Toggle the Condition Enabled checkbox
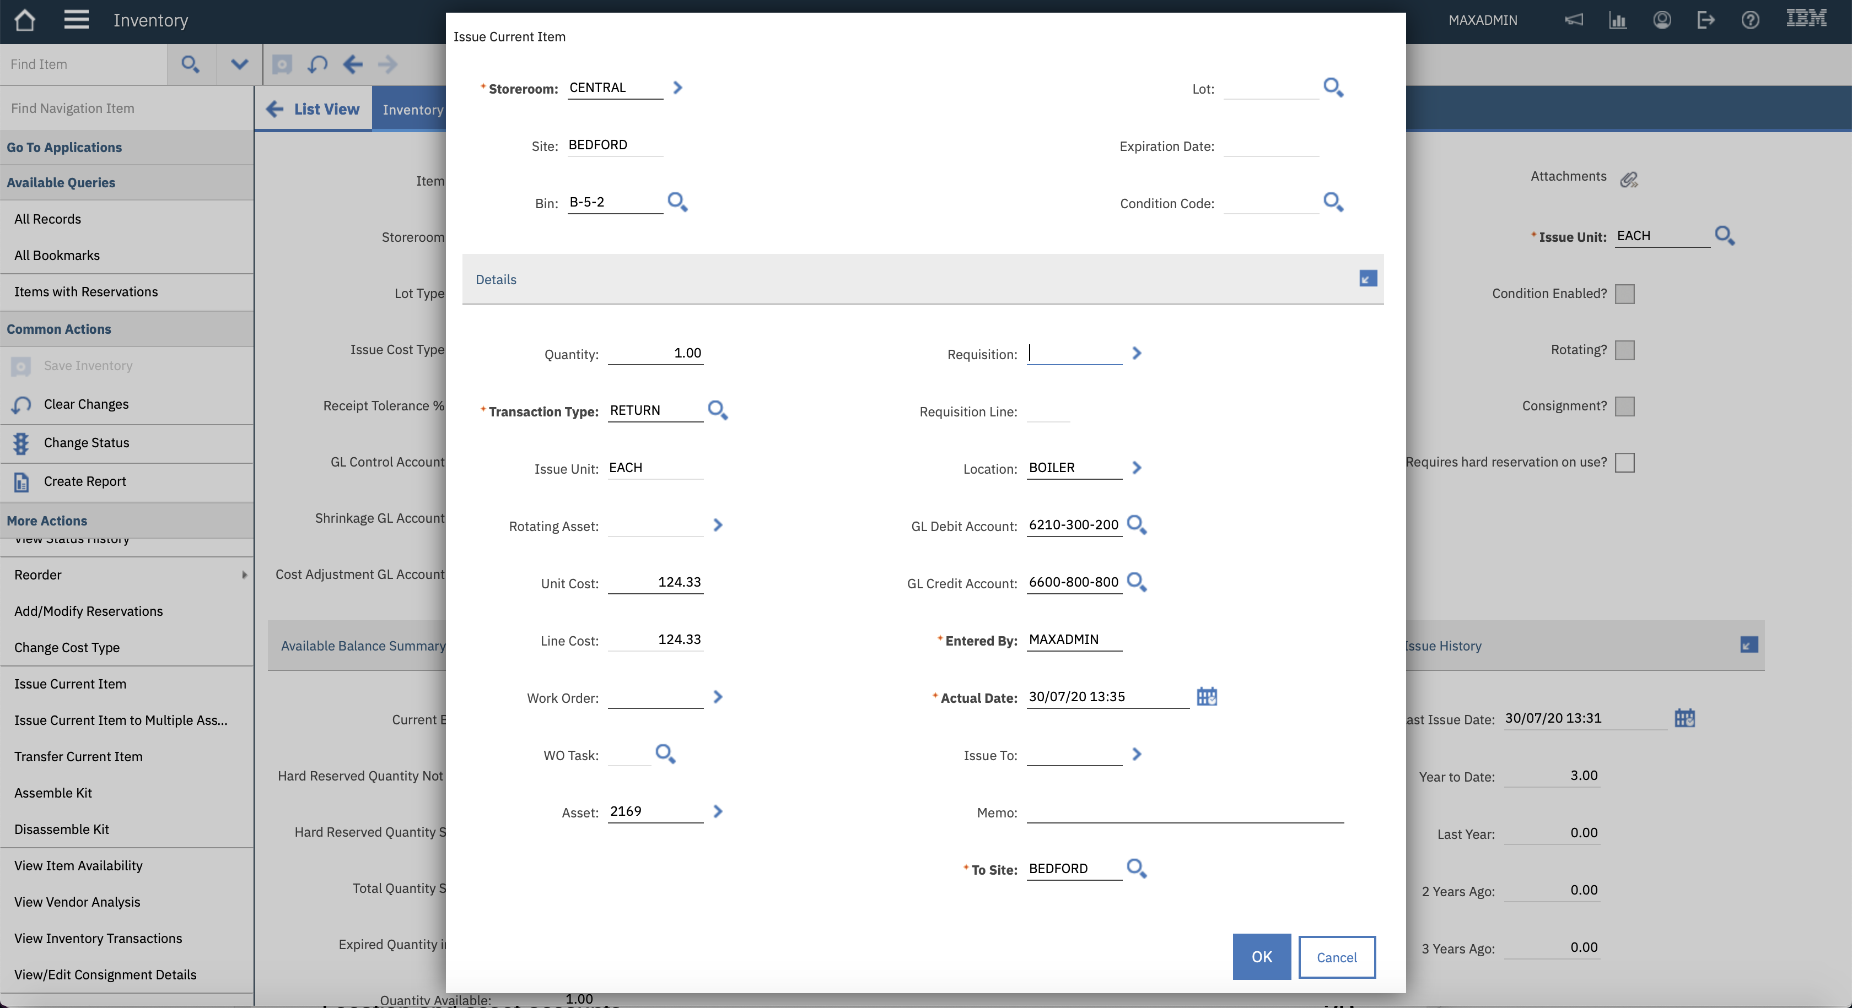 point(1624,294)
